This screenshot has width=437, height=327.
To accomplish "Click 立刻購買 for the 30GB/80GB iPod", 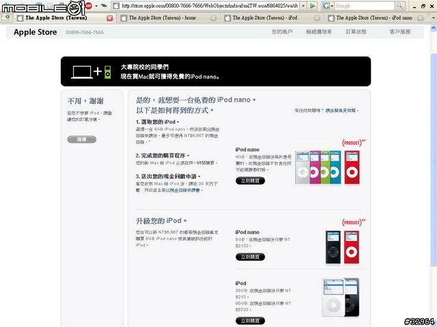I will point(250,321).
